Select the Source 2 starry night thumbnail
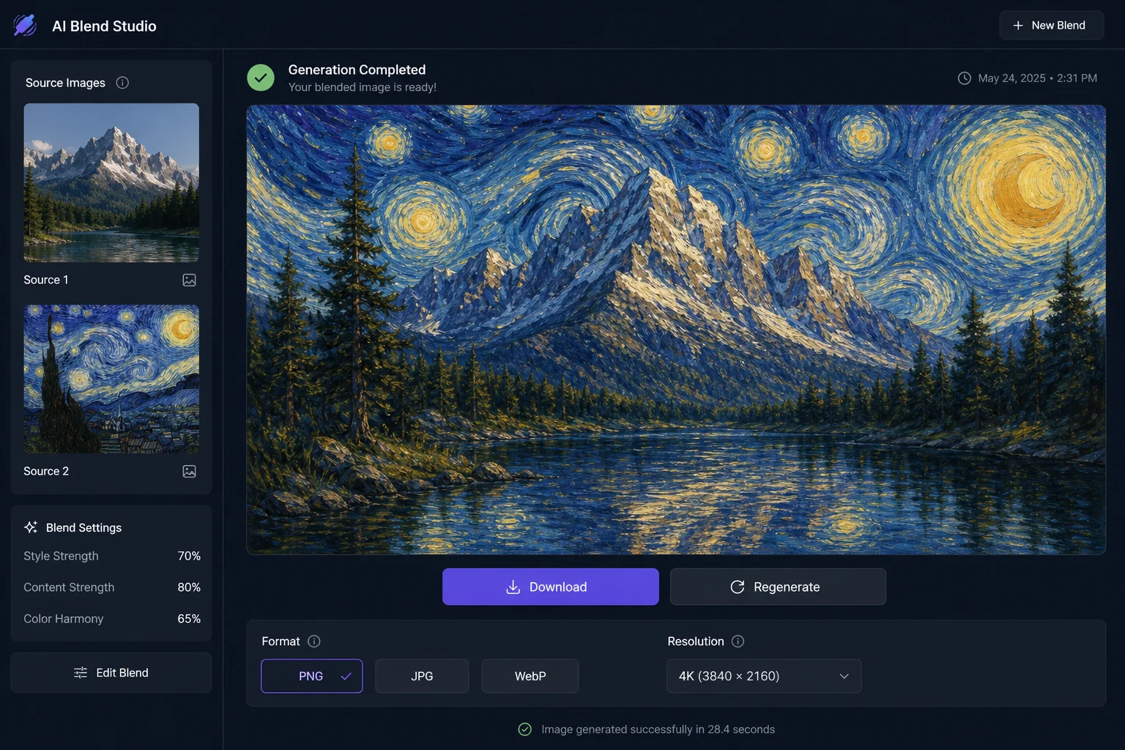 coord(111,379)
